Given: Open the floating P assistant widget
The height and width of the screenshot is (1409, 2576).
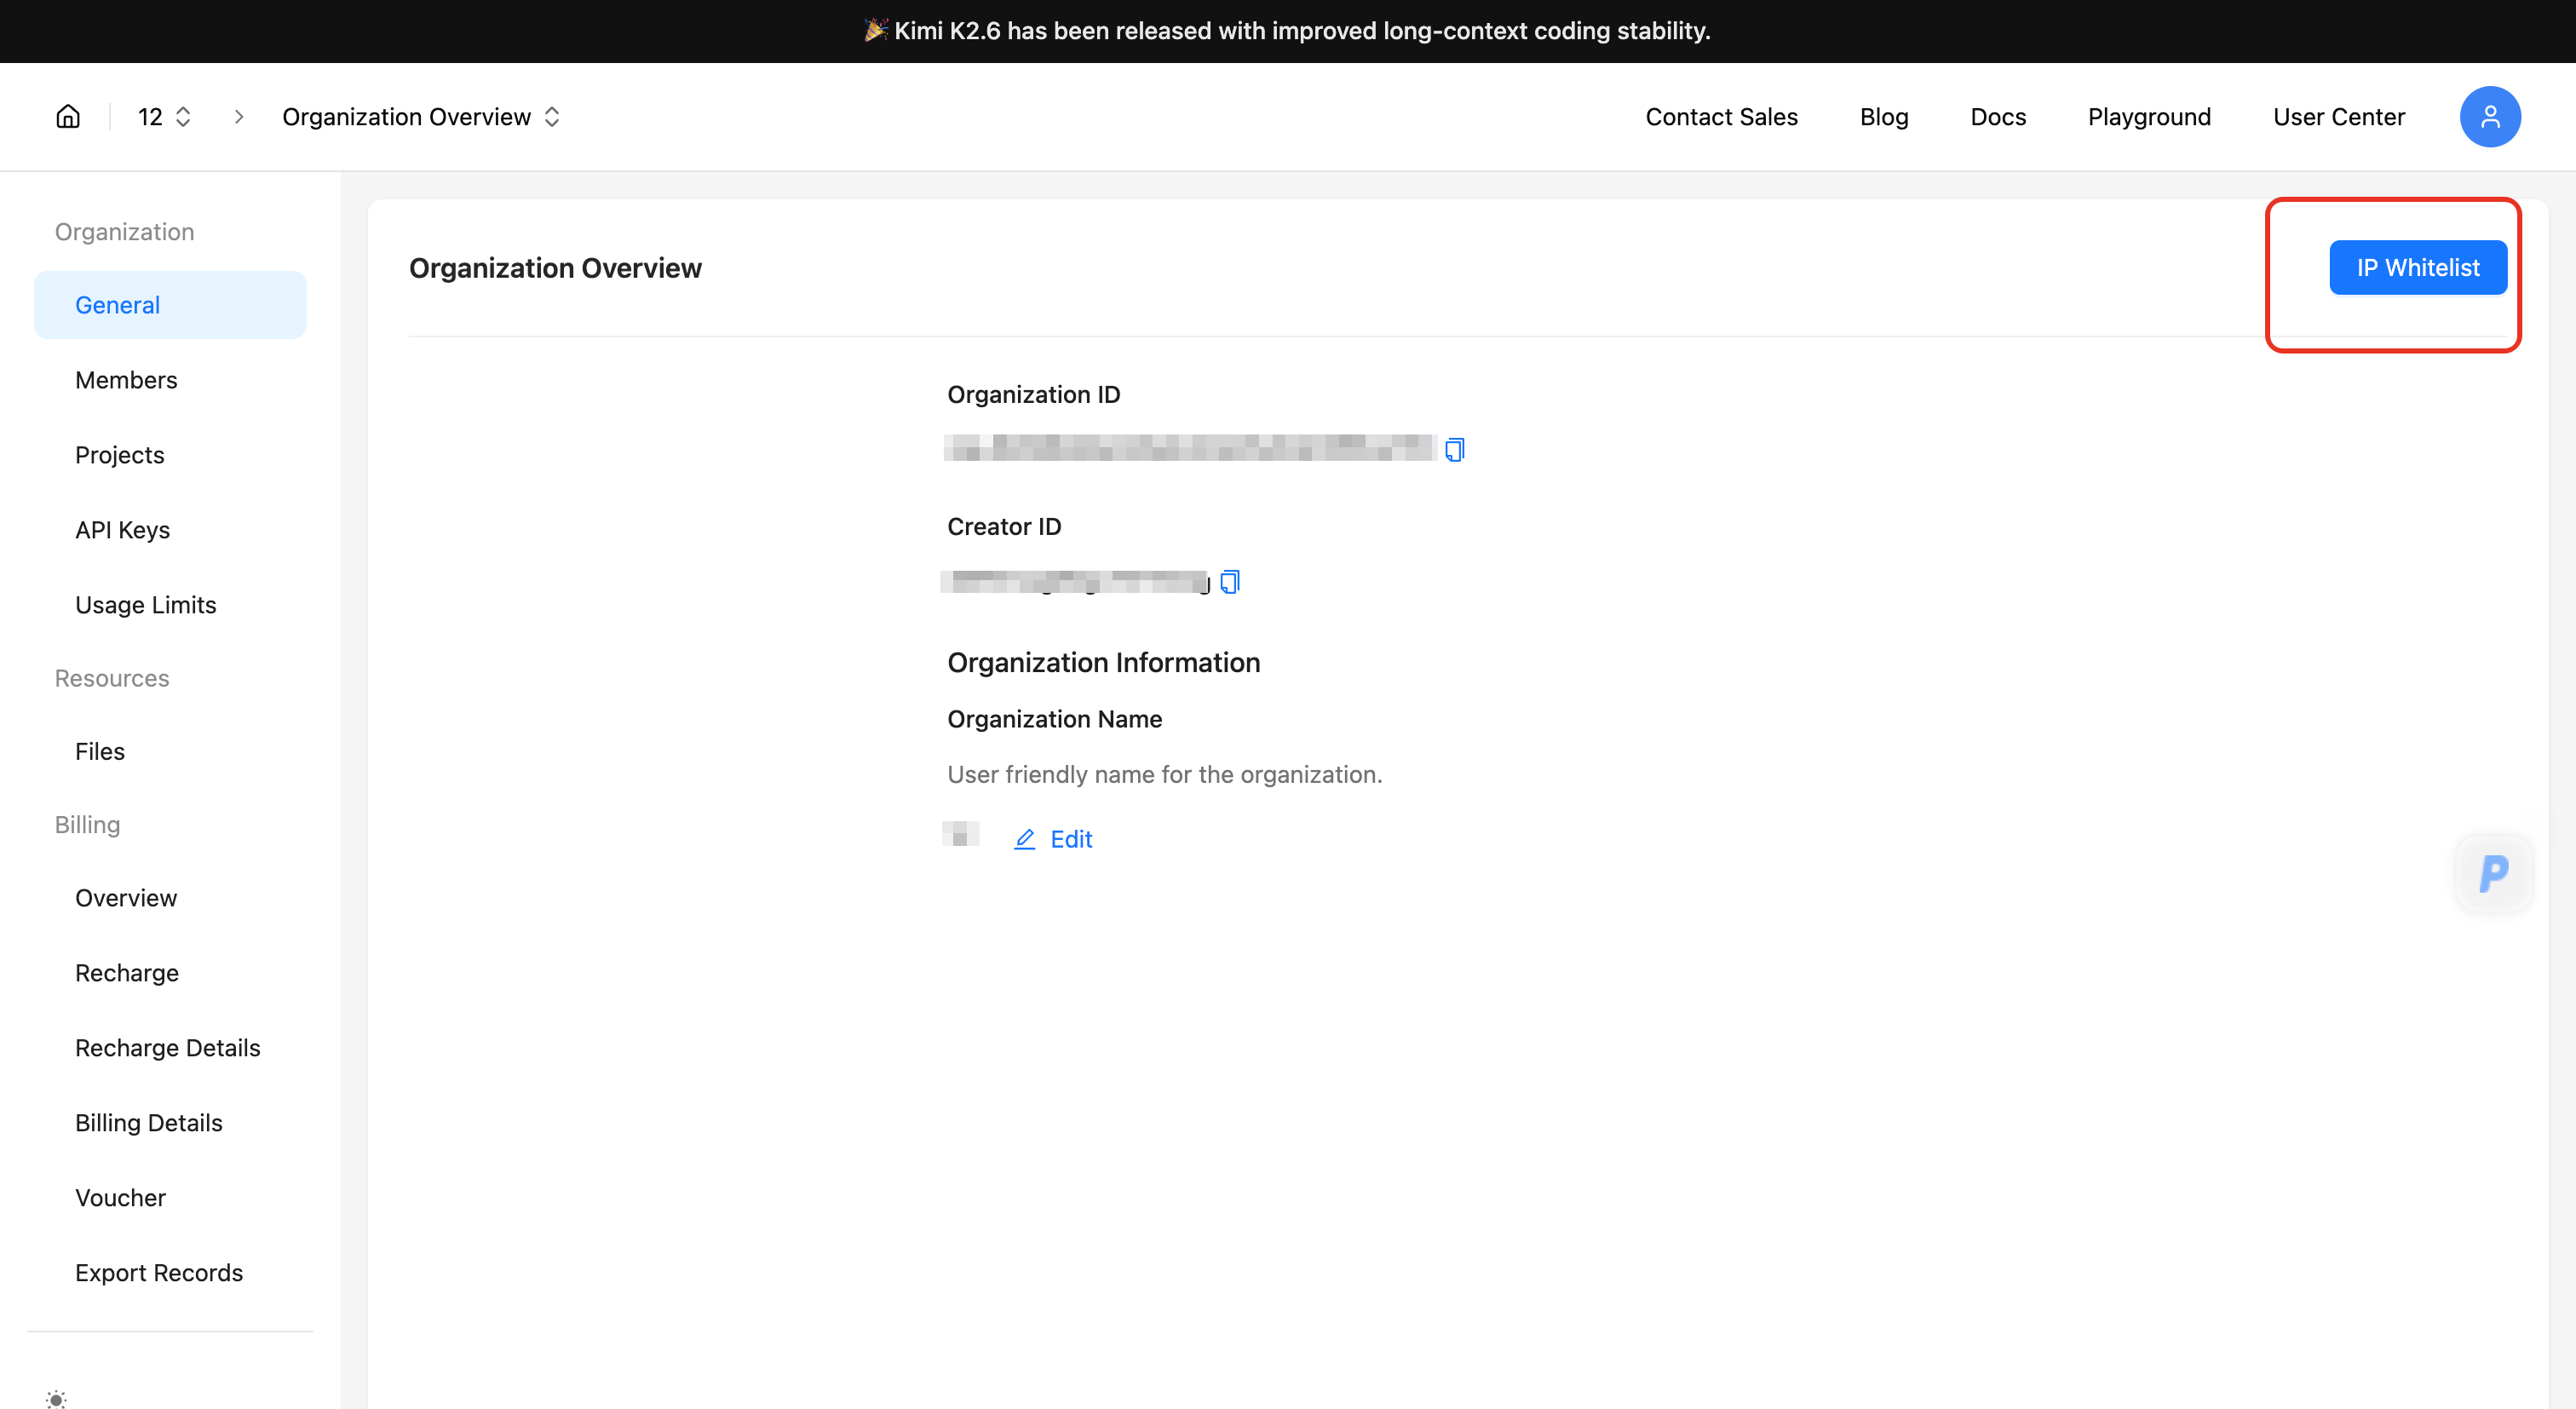Looking at the screenshot, I should pos(2494,873).
